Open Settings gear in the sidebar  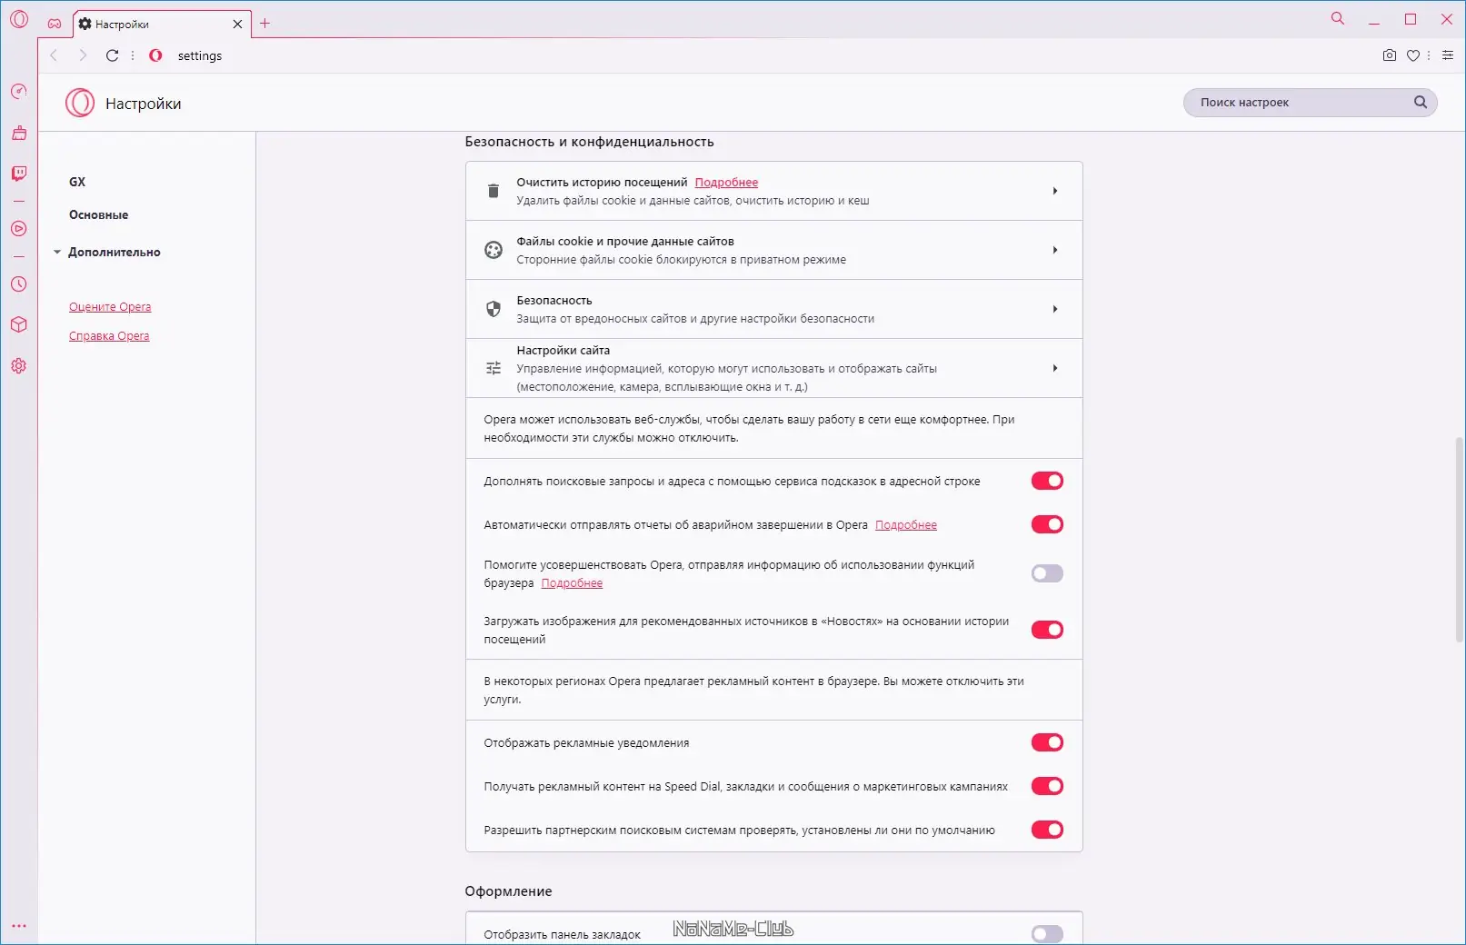point(19,365)
